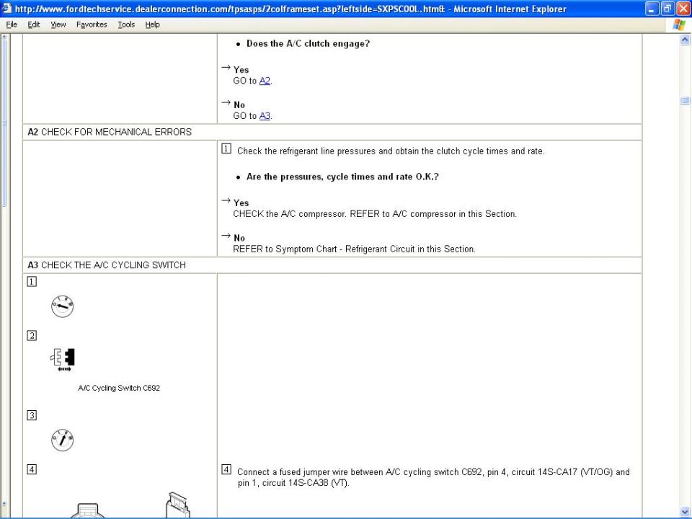Click the fused jumper wire illustration

click(130, 505)
